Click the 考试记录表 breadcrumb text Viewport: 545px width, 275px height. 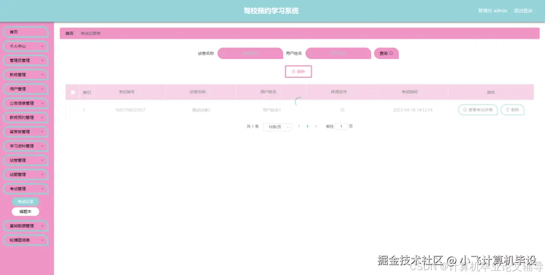90,33
